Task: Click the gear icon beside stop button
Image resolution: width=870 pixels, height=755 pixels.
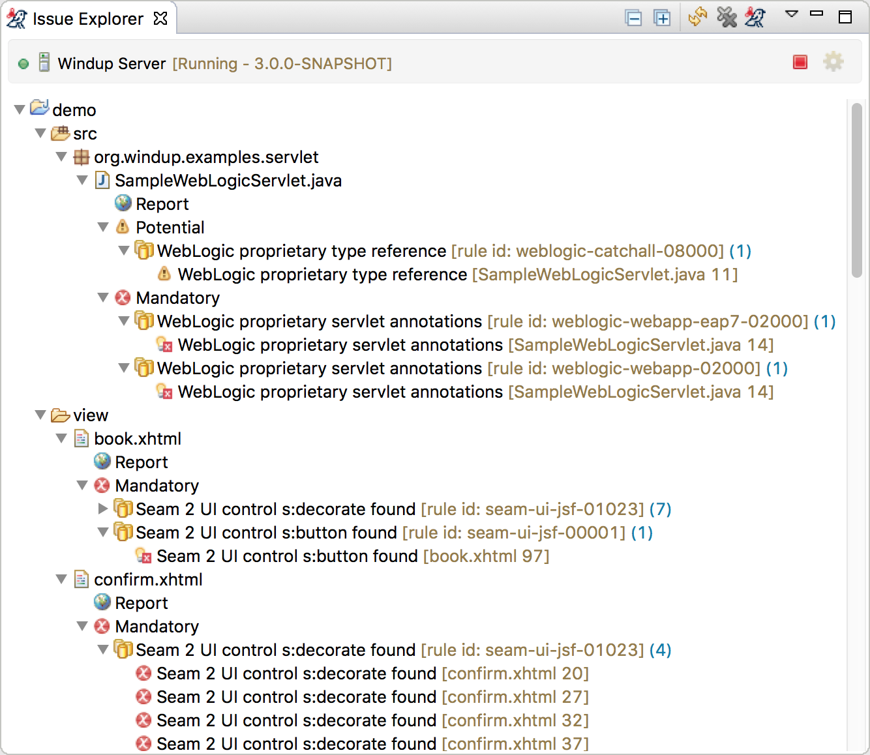Action: pos(833,62)
